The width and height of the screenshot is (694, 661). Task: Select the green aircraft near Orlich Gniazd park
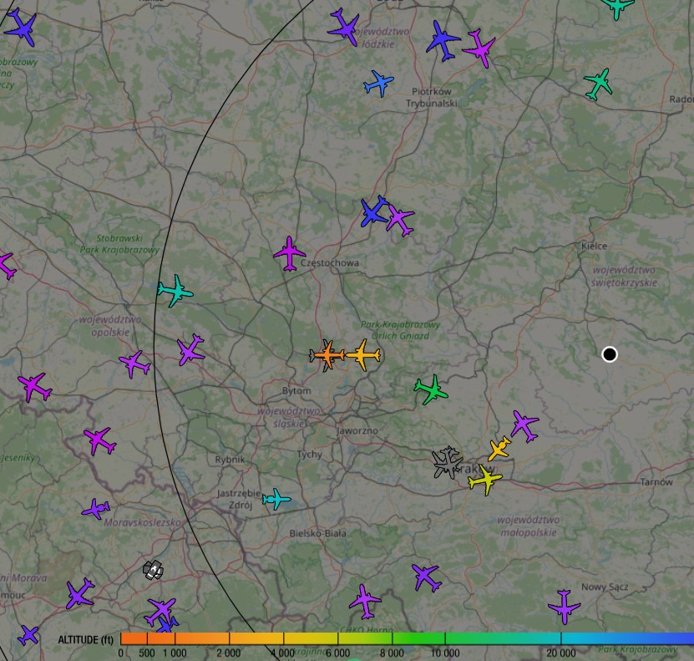[x=431, y=390]
